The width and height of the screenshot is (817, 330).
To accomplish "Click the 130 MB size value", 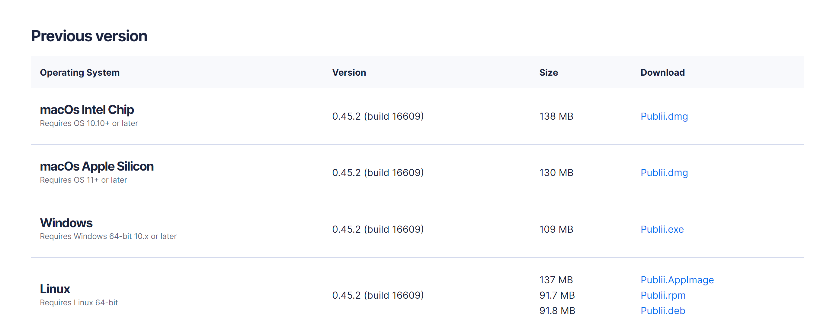I will [556, 173].
